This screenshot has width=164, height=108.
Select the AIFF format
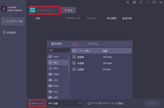[x=58, y=97]
